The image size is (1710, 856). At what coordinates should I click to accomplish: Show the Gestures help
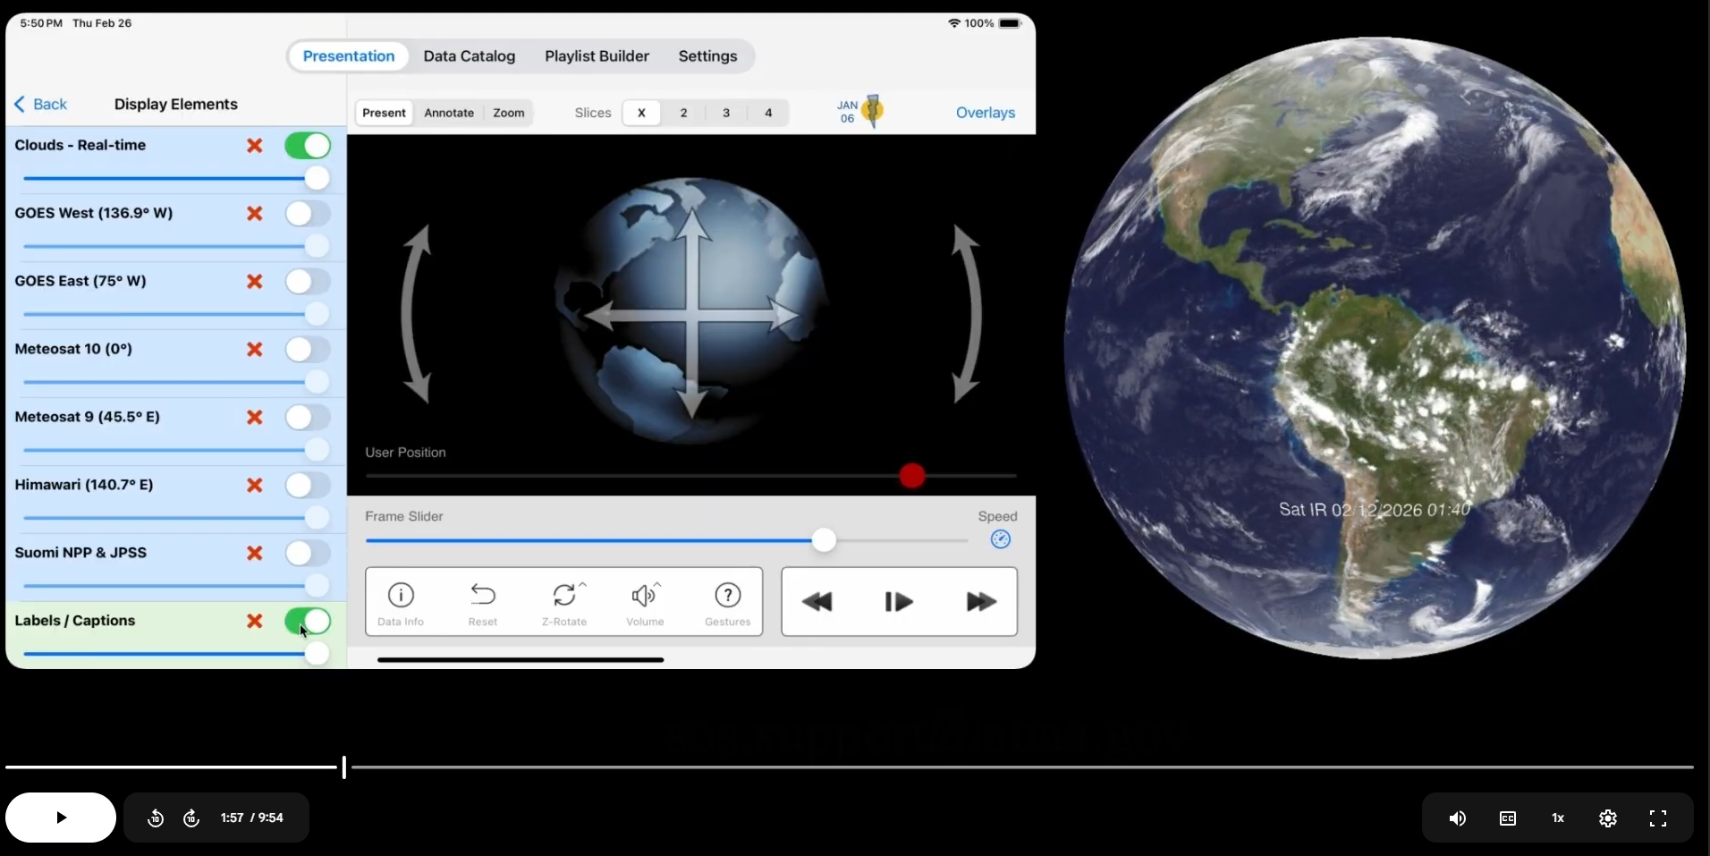tap(727, 602)
